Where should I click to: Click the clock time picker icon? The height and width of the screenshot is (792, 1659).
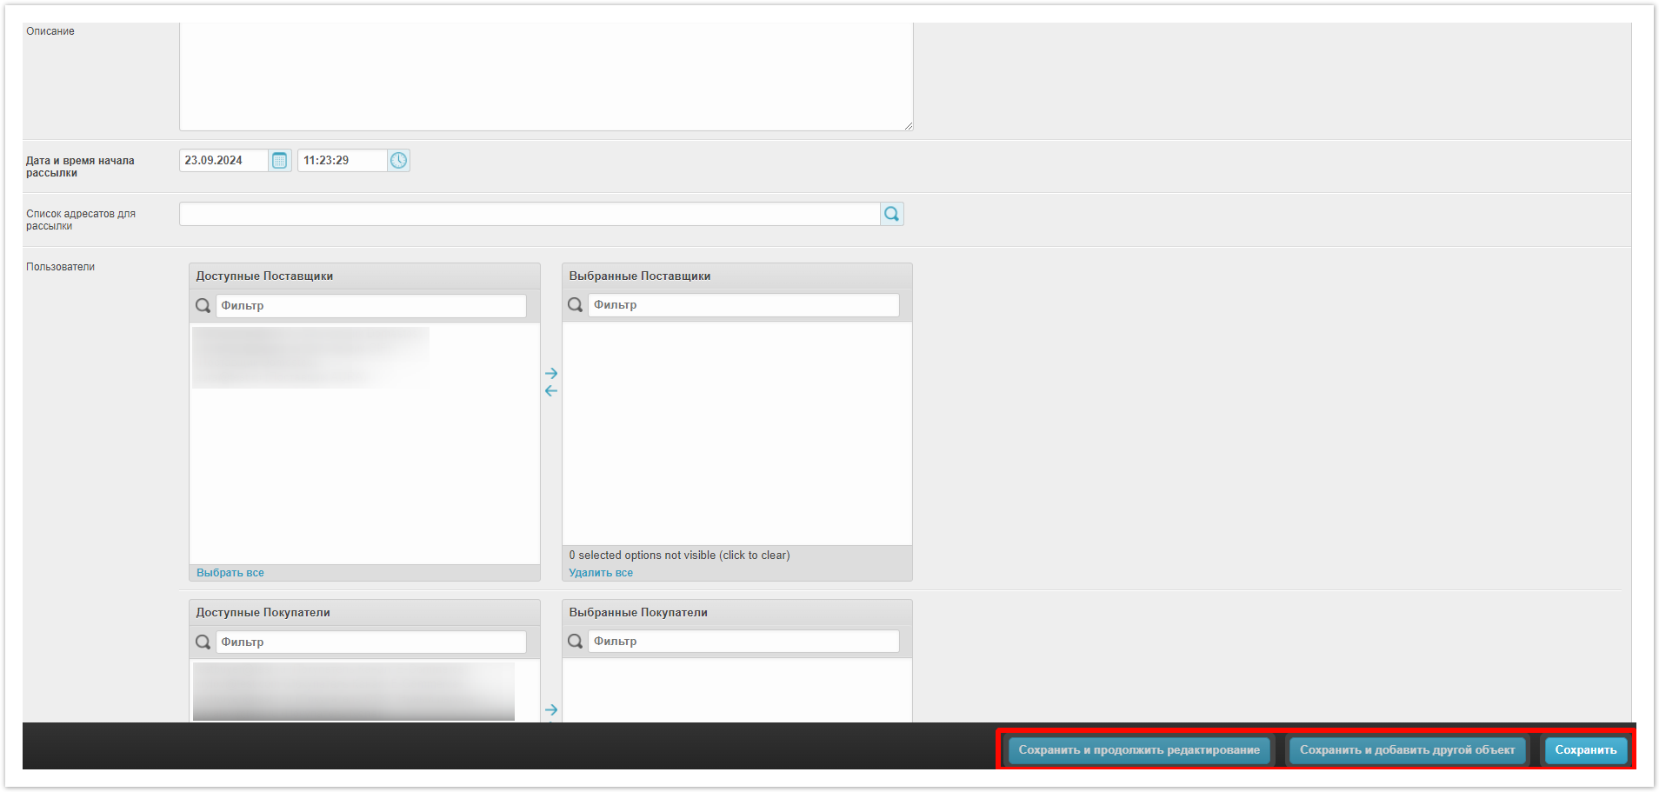398,161
